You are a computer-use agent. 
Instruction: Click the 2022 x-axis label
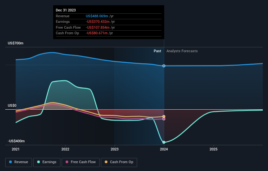[x=65, y=149]
